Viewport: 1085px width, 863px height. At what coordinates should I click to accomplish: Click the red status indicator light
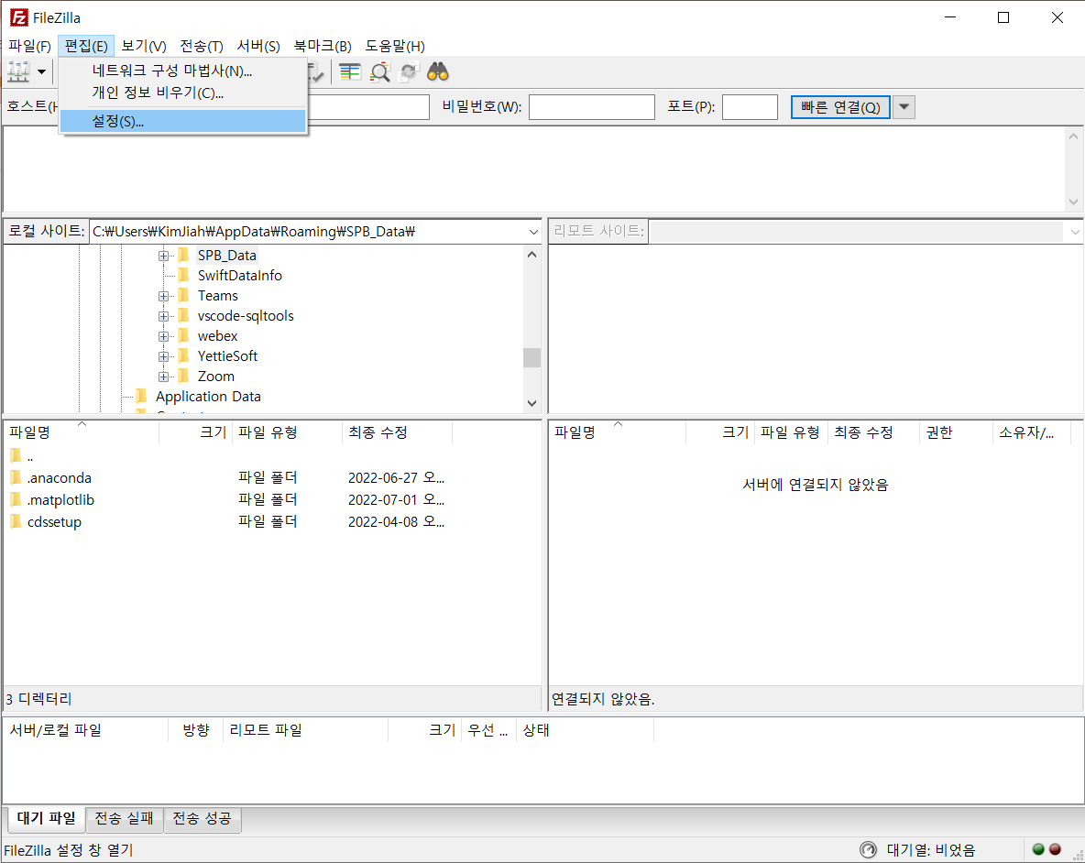[1056, 849]
